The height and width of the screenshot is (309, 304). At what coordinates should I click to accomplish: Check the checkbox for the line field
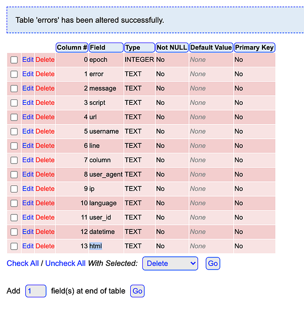pos(14,145)
